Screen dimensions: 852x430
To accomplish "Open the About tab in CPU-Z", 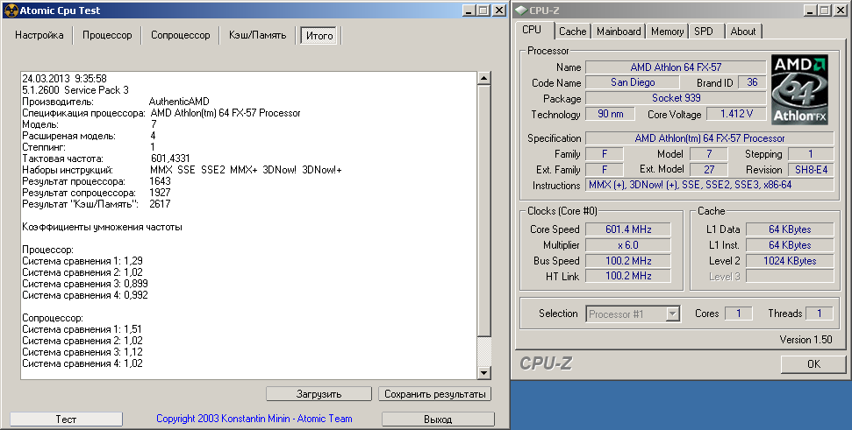I will (743, 32).
